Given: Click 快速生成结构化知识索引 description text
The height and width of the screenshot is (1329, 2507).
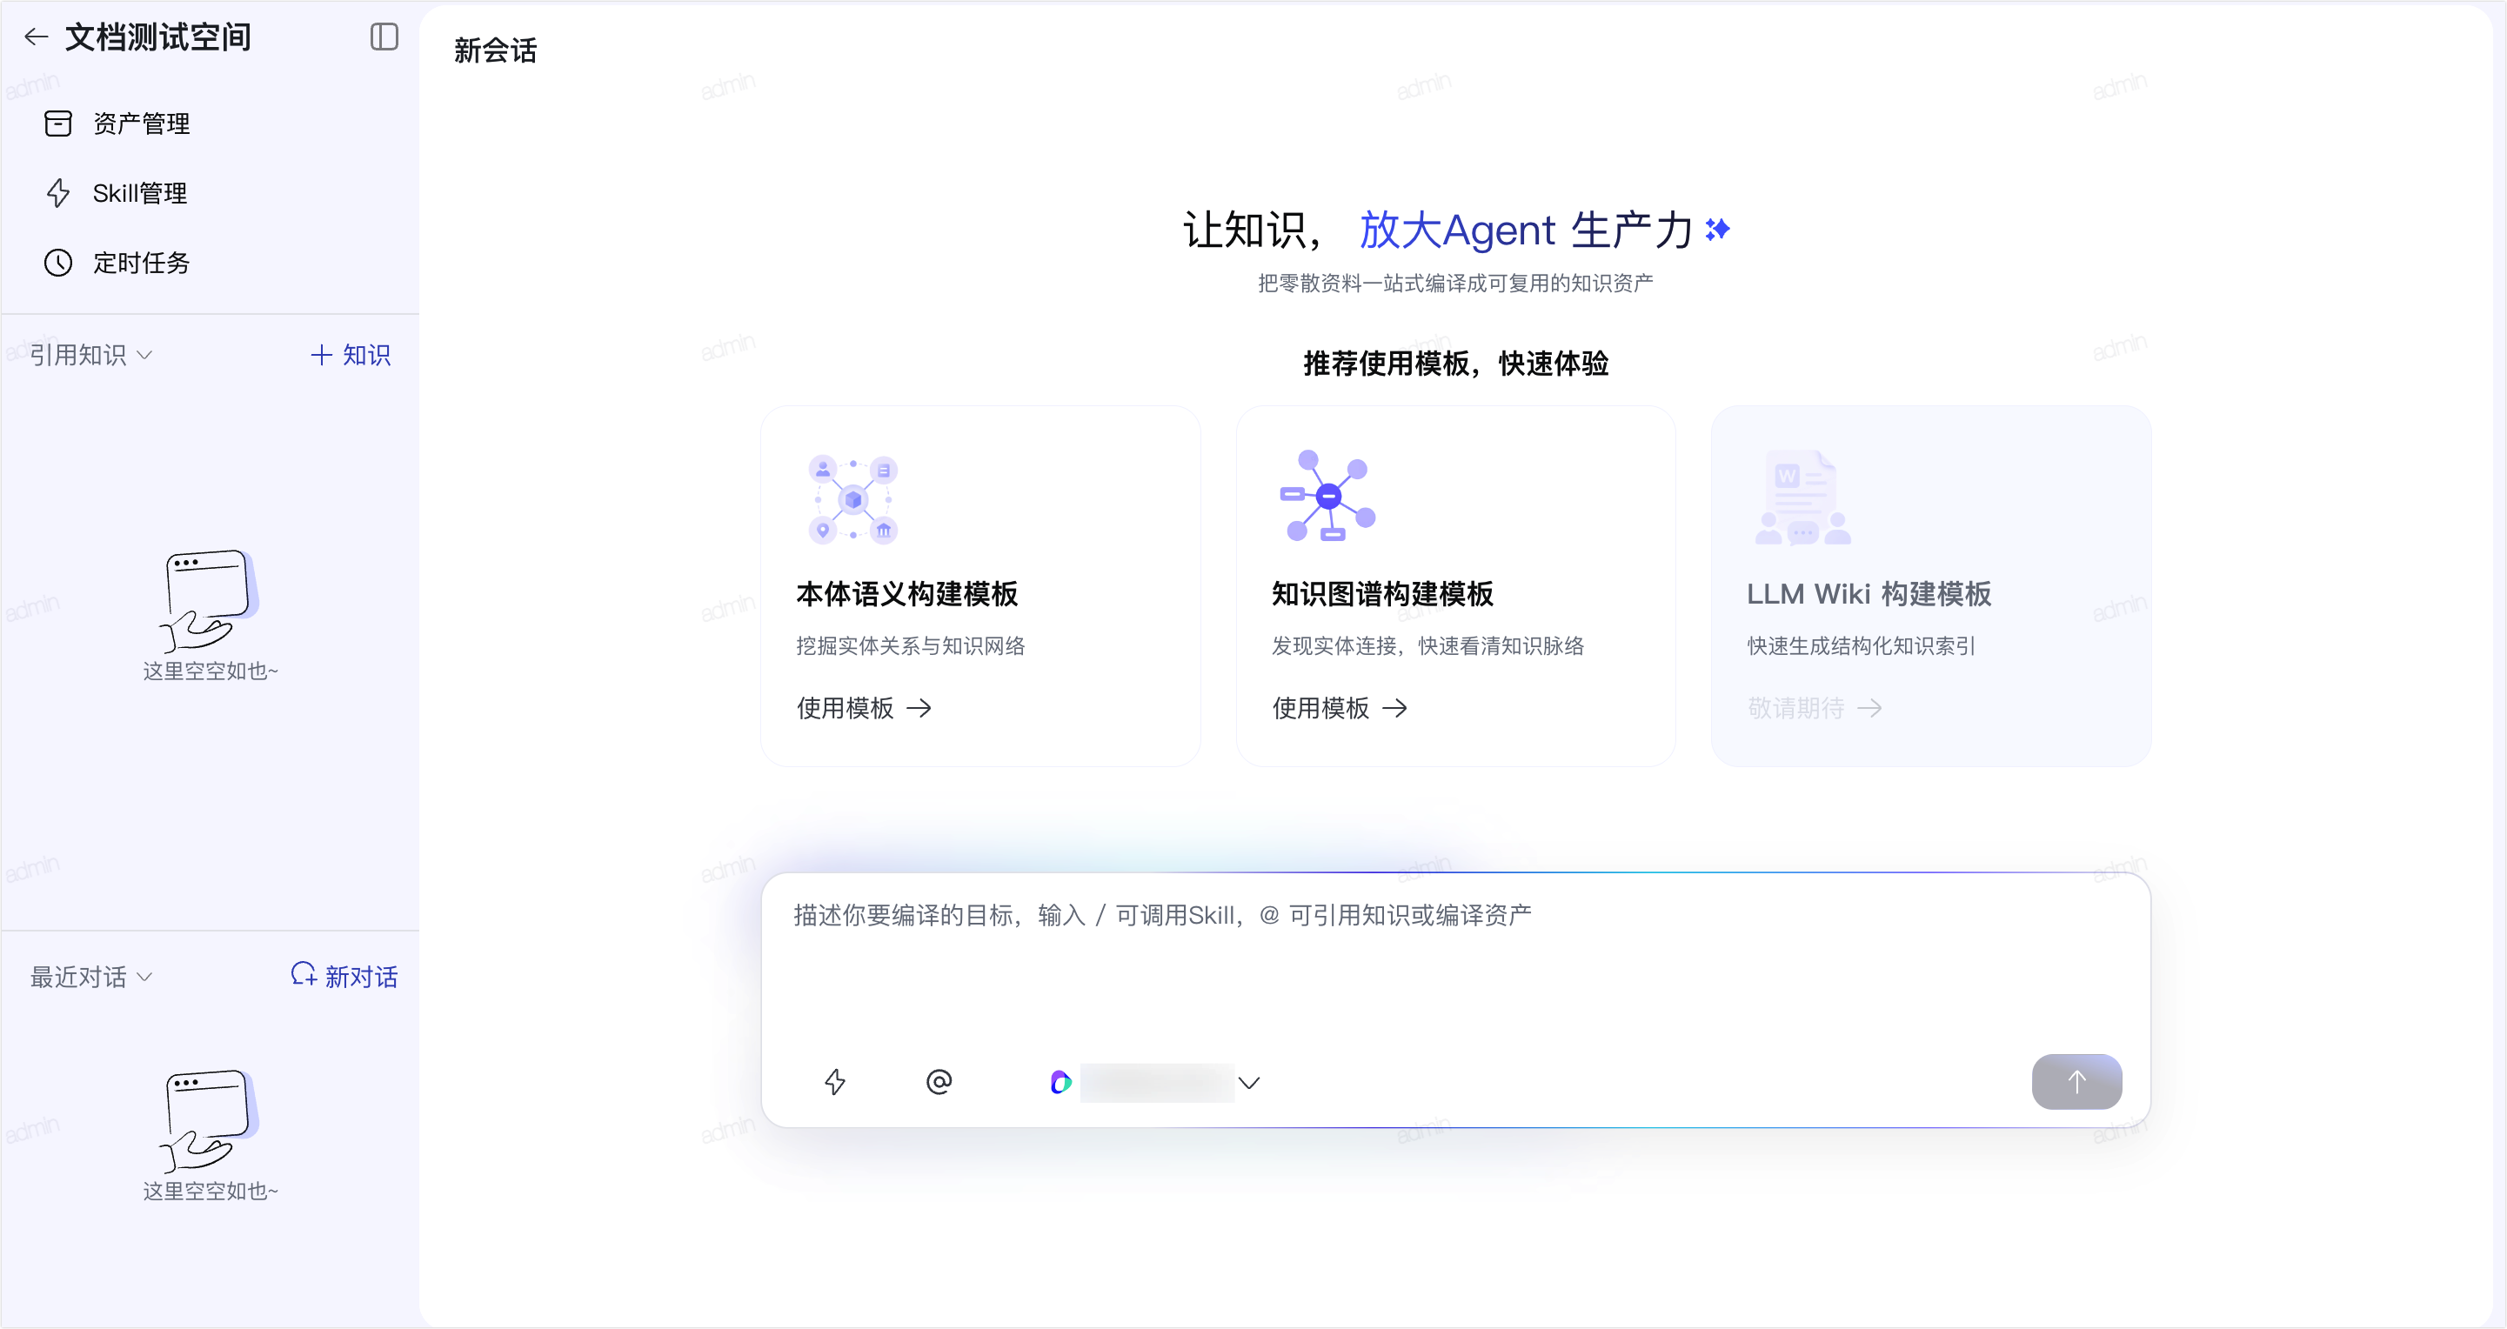Looking at the screenshot, I should tap(1861, 646).
